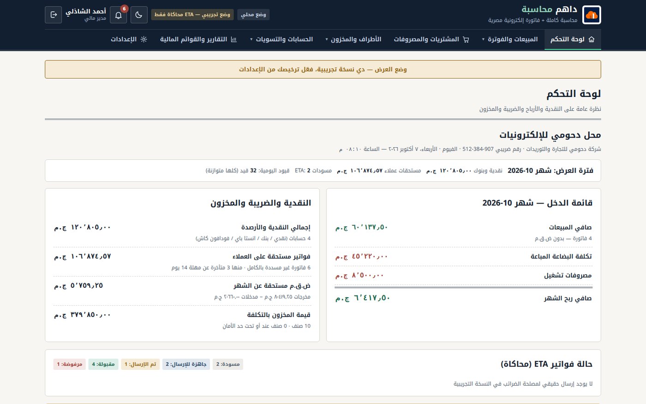Click فترة العرض: شهر 2026-10 text
646x404 pixels.
550,170
